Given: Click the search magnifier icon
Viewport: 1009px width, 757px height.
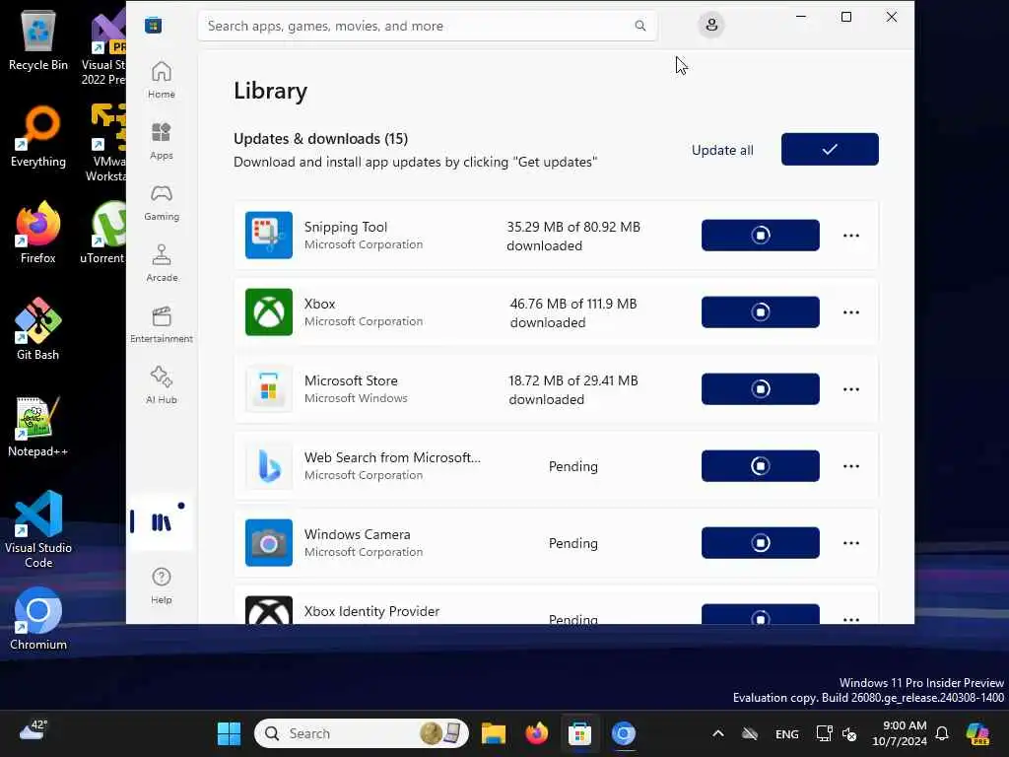Looking at the screenshot, I should 639,26.
